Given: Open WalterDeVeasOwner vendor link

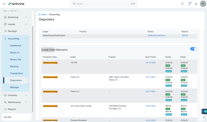Looking at the screenshot, I should click(x=156, y=36).
